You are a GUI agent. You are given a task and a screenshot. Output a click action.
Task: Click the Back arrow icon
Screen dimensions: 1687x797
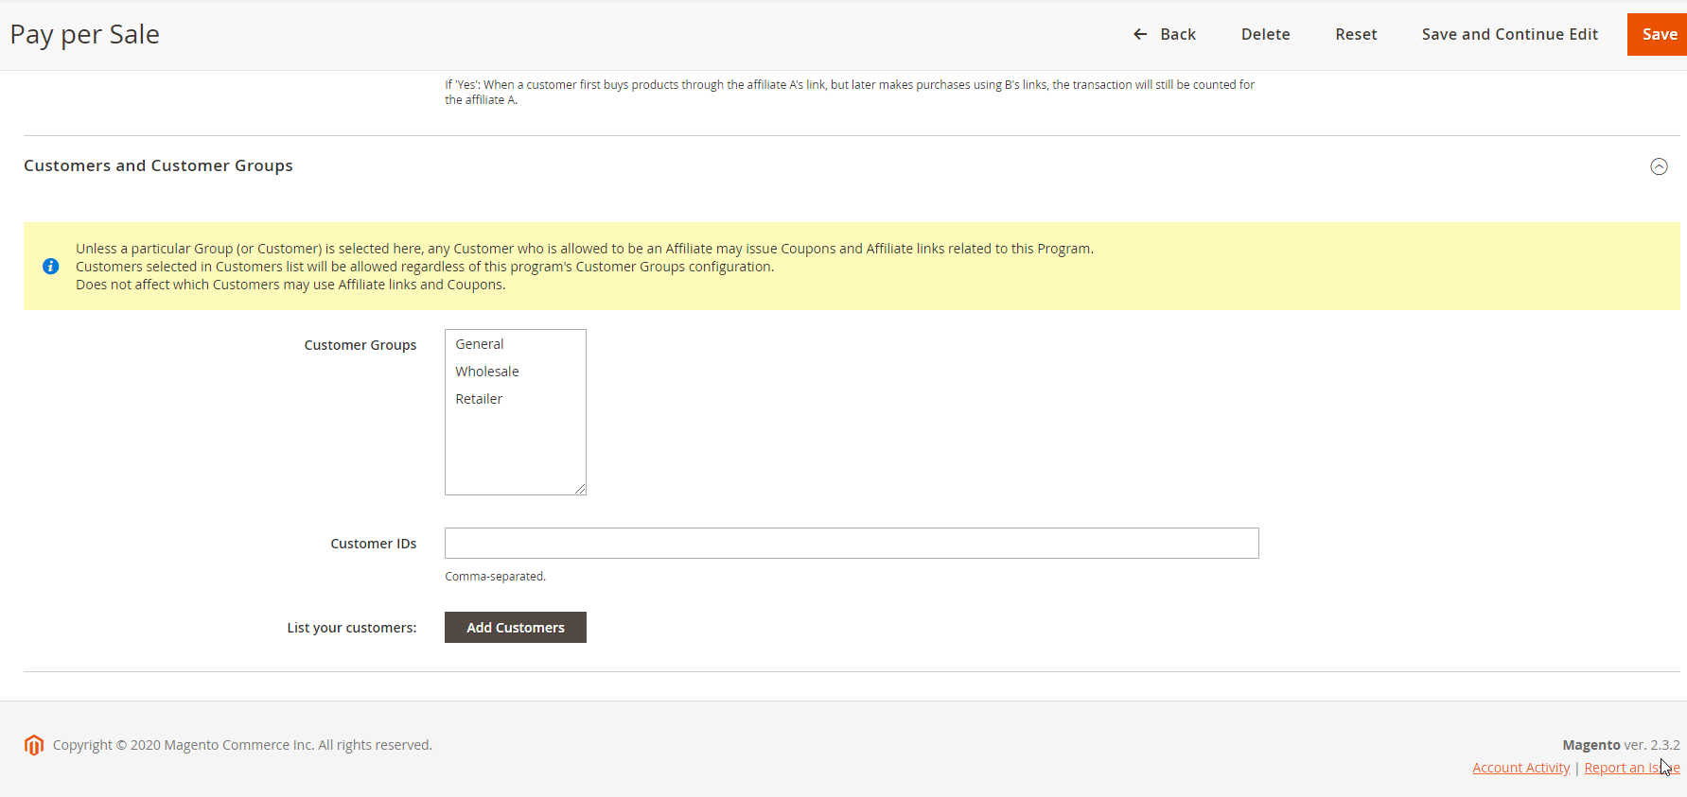click(x=1140, y=34)
